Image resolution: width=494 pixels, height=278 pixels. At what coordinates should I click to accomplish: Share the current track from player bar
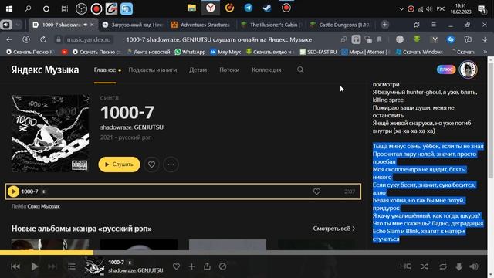click(207, 266)
